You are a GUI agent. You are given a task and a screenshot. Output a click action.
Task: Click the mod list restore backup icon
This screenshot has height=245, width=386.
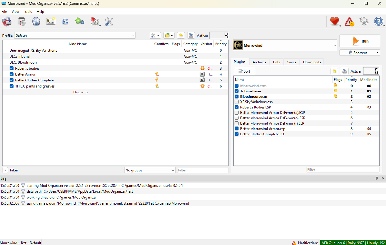(x=181, y=36)
